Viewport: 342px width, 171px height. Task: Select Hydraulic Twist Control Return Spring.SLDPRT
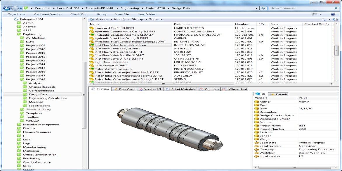130,42
